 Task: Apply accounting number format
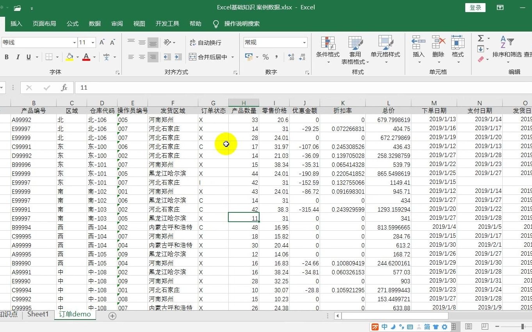coord(249,57)
